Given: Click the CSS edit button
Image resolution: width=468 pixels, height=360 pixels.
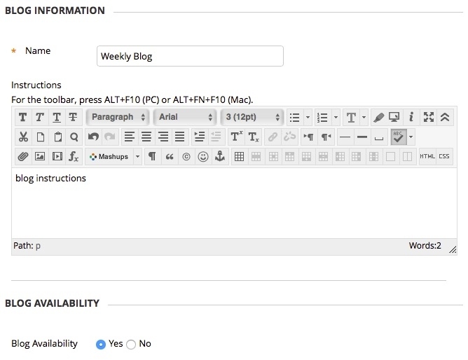Looking at the screenshot, I should (444, 156).
